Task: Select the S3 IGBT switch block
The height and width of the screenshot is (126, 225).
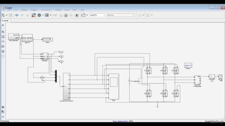Action: pyautogui.click(x=165, y=71)
